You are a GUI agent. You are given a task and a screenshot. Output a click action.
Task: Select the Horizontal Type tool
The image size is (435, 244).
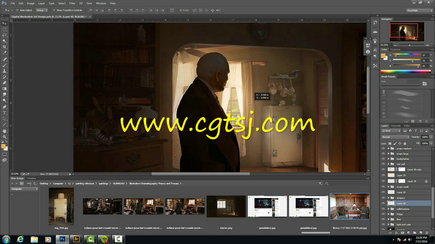tap(4, 113)
